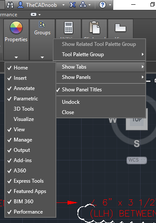Click the Autodesk A360 triangle icon

point(83,5)
